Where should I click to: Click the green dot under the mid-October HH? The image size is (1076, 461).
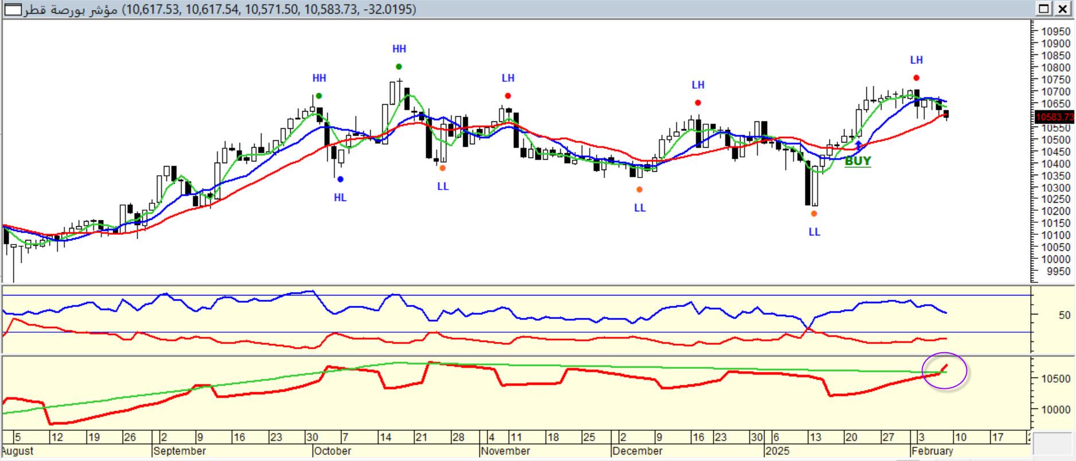pyautogui.click(x=399, y=66)
